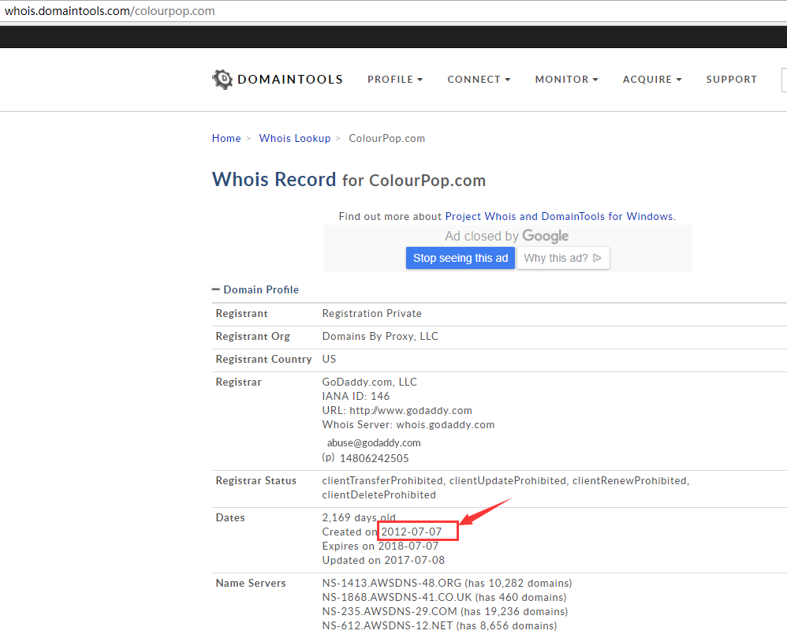Click the Registrar row label
The width and height of the screenshot is (787, 638).
click(238, 382)
